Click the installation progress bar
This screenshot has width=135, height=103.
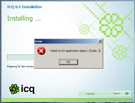21,58
